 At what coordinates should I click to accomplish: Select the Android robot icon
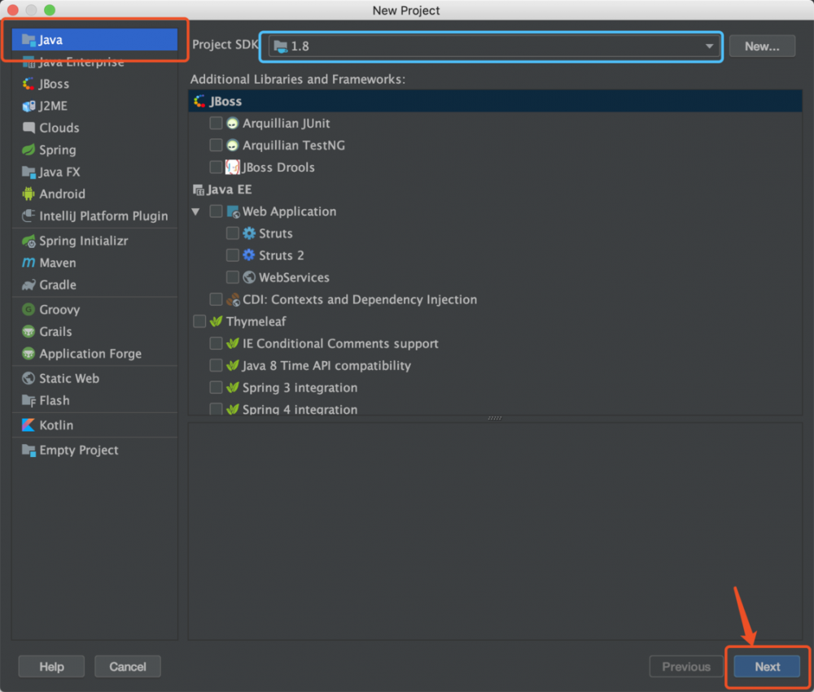[x=28, y=194]
